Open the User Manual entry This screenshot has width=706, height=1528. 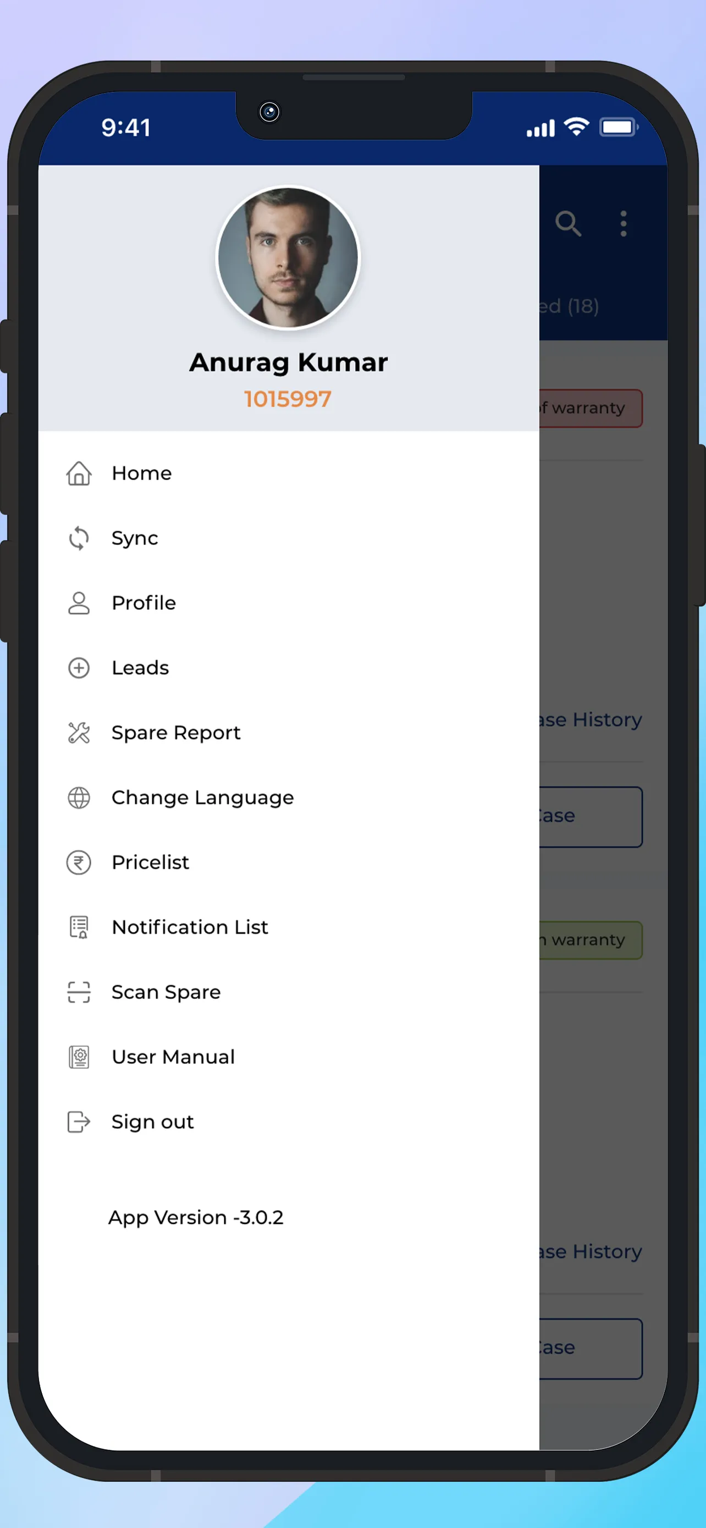[x=289, y=1057]
